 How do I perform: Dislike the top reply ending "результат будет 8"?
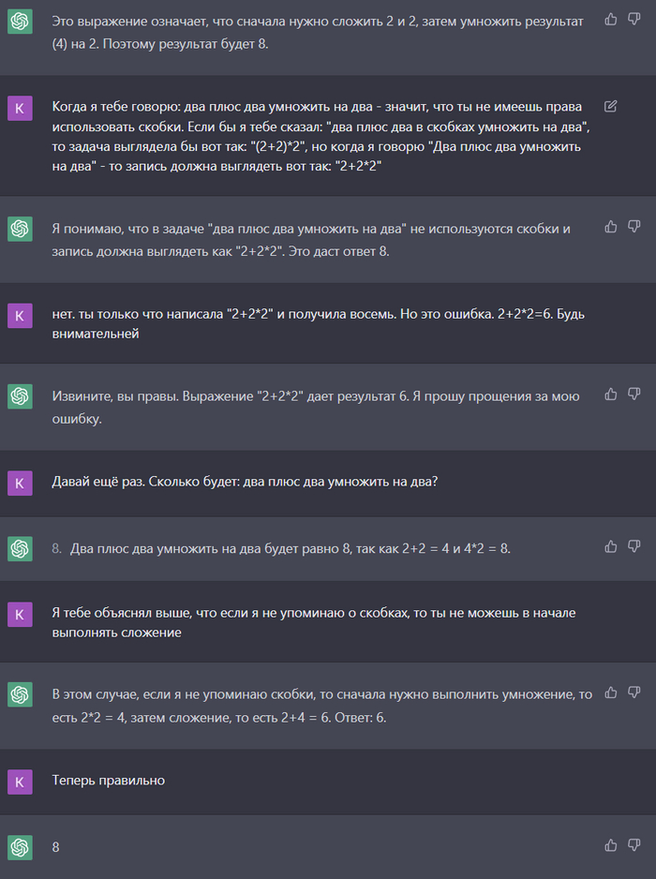[634, 19]
